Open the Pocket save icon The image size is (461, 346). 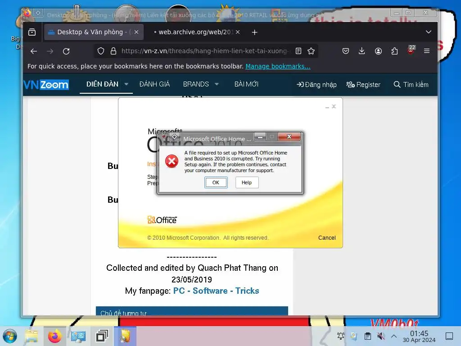346,51
